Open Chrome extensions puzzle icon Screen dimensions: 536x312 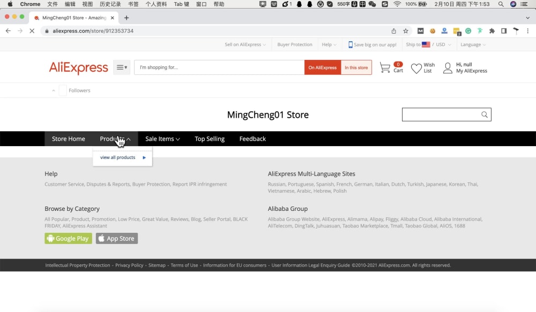click(x=492, y=31)
